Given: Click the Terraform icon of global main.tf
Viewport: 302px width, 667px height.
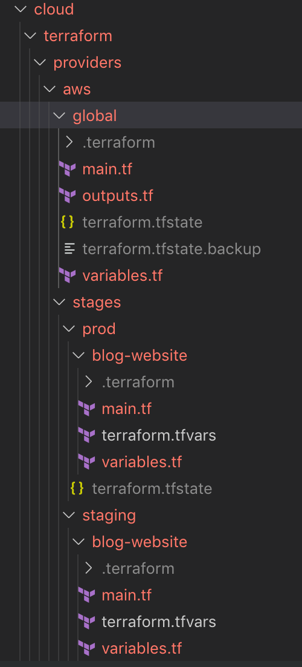Looking at the screenshot, I should coord(67,169).
